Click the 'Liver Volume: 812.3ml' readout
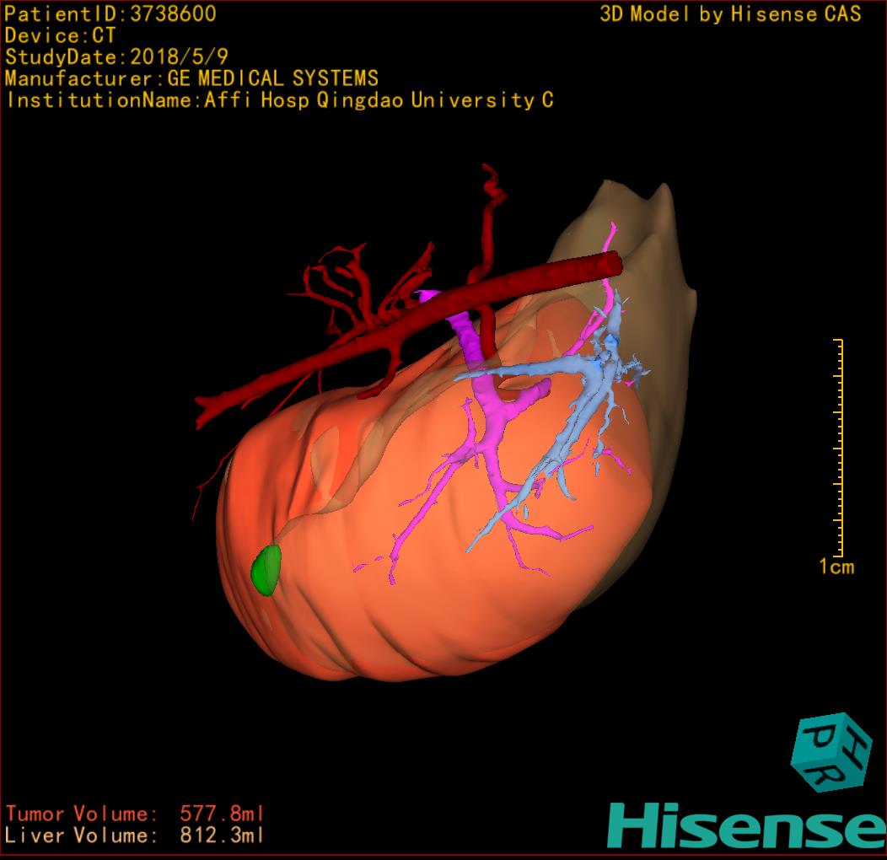Image resolution: width=887 pixels, height=860 pixels. coord(135,835)
